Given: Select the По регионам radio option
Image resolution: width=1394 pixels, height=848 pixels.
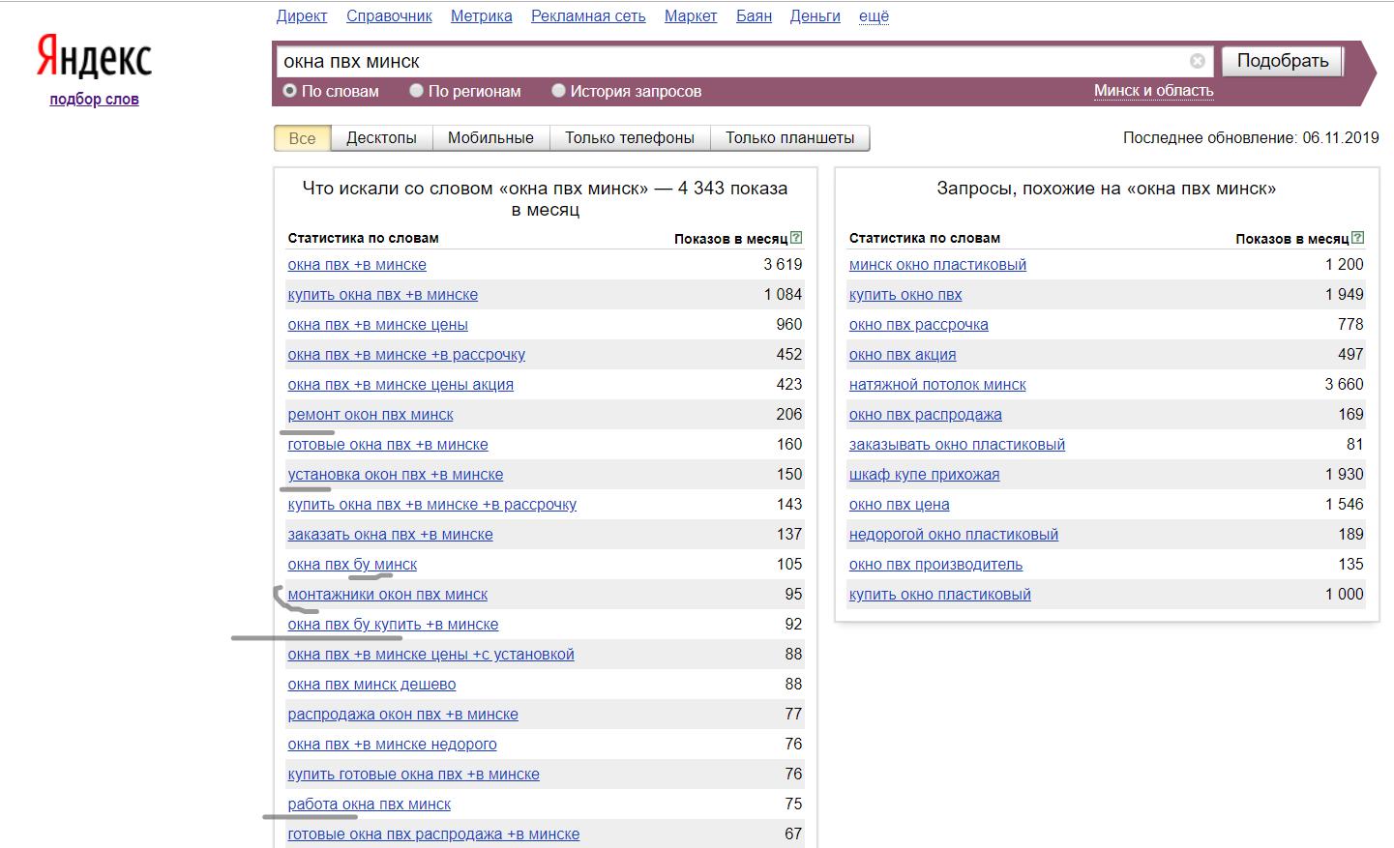Looking at the screenshot, I should (416, 91).
